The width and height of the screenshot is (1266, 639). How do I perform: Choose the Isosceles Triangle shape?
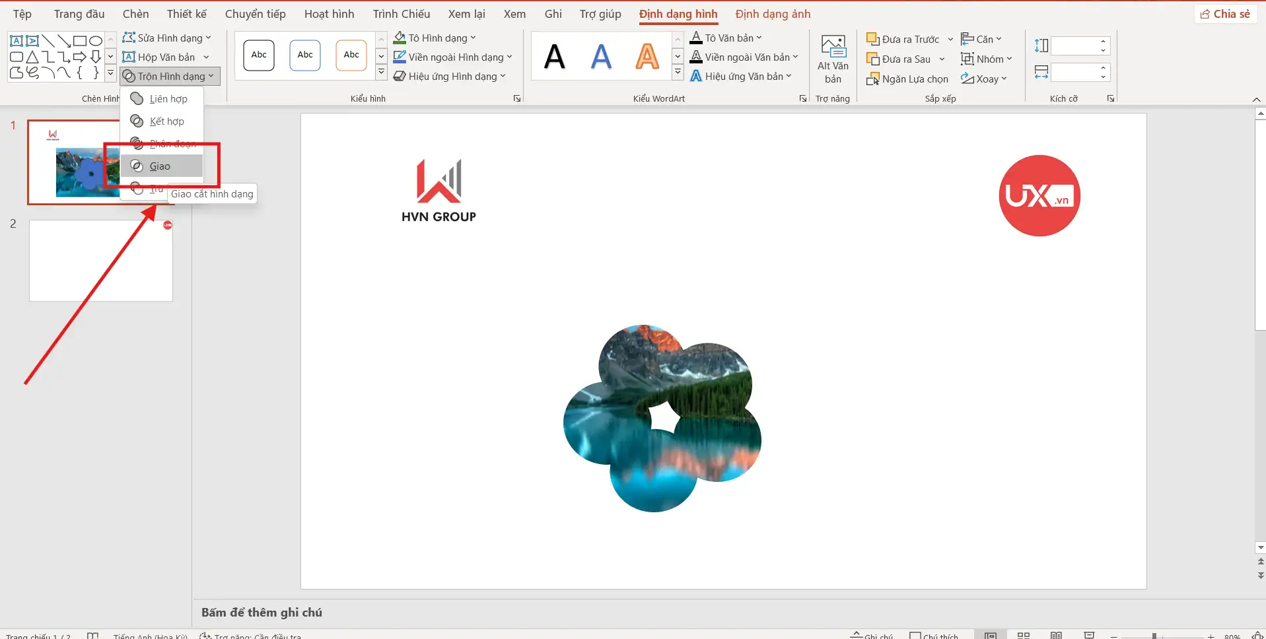pyautogui.click(x=32, y=57)
